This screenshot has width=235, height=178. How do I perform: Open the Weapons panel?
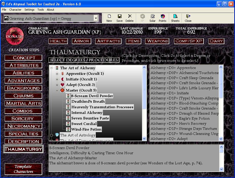tap(157, 41)
